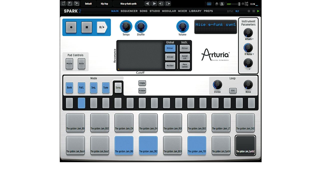Open the PREFS tab
Image resolution: width=320 pixels, height=180 pixels.
tap(208, 11)
